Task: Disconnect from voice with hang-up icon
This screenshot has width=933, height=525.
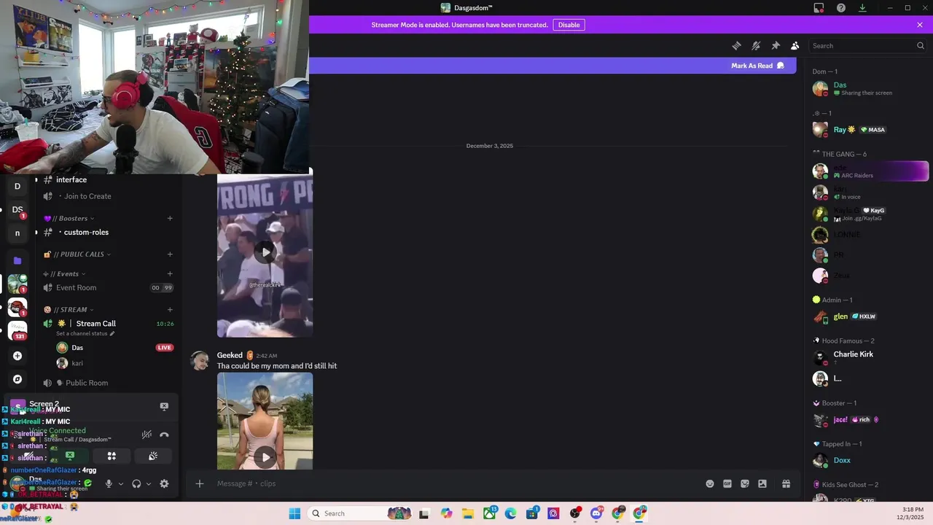Action: point(164,435)
